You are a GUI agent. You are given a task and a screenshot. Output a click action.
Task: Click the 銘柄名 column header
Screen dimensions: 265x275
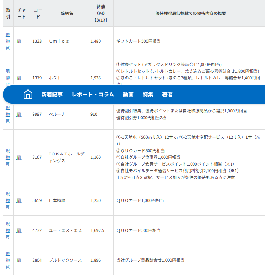pos(67,13)
